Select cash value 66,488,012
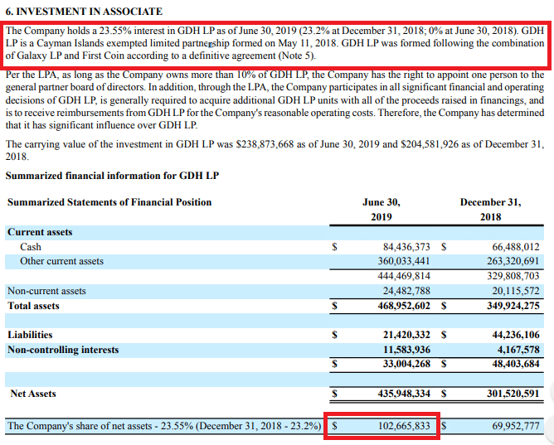Image resolution: width=554 pixels, height=445 pixels. click(516, 247)
